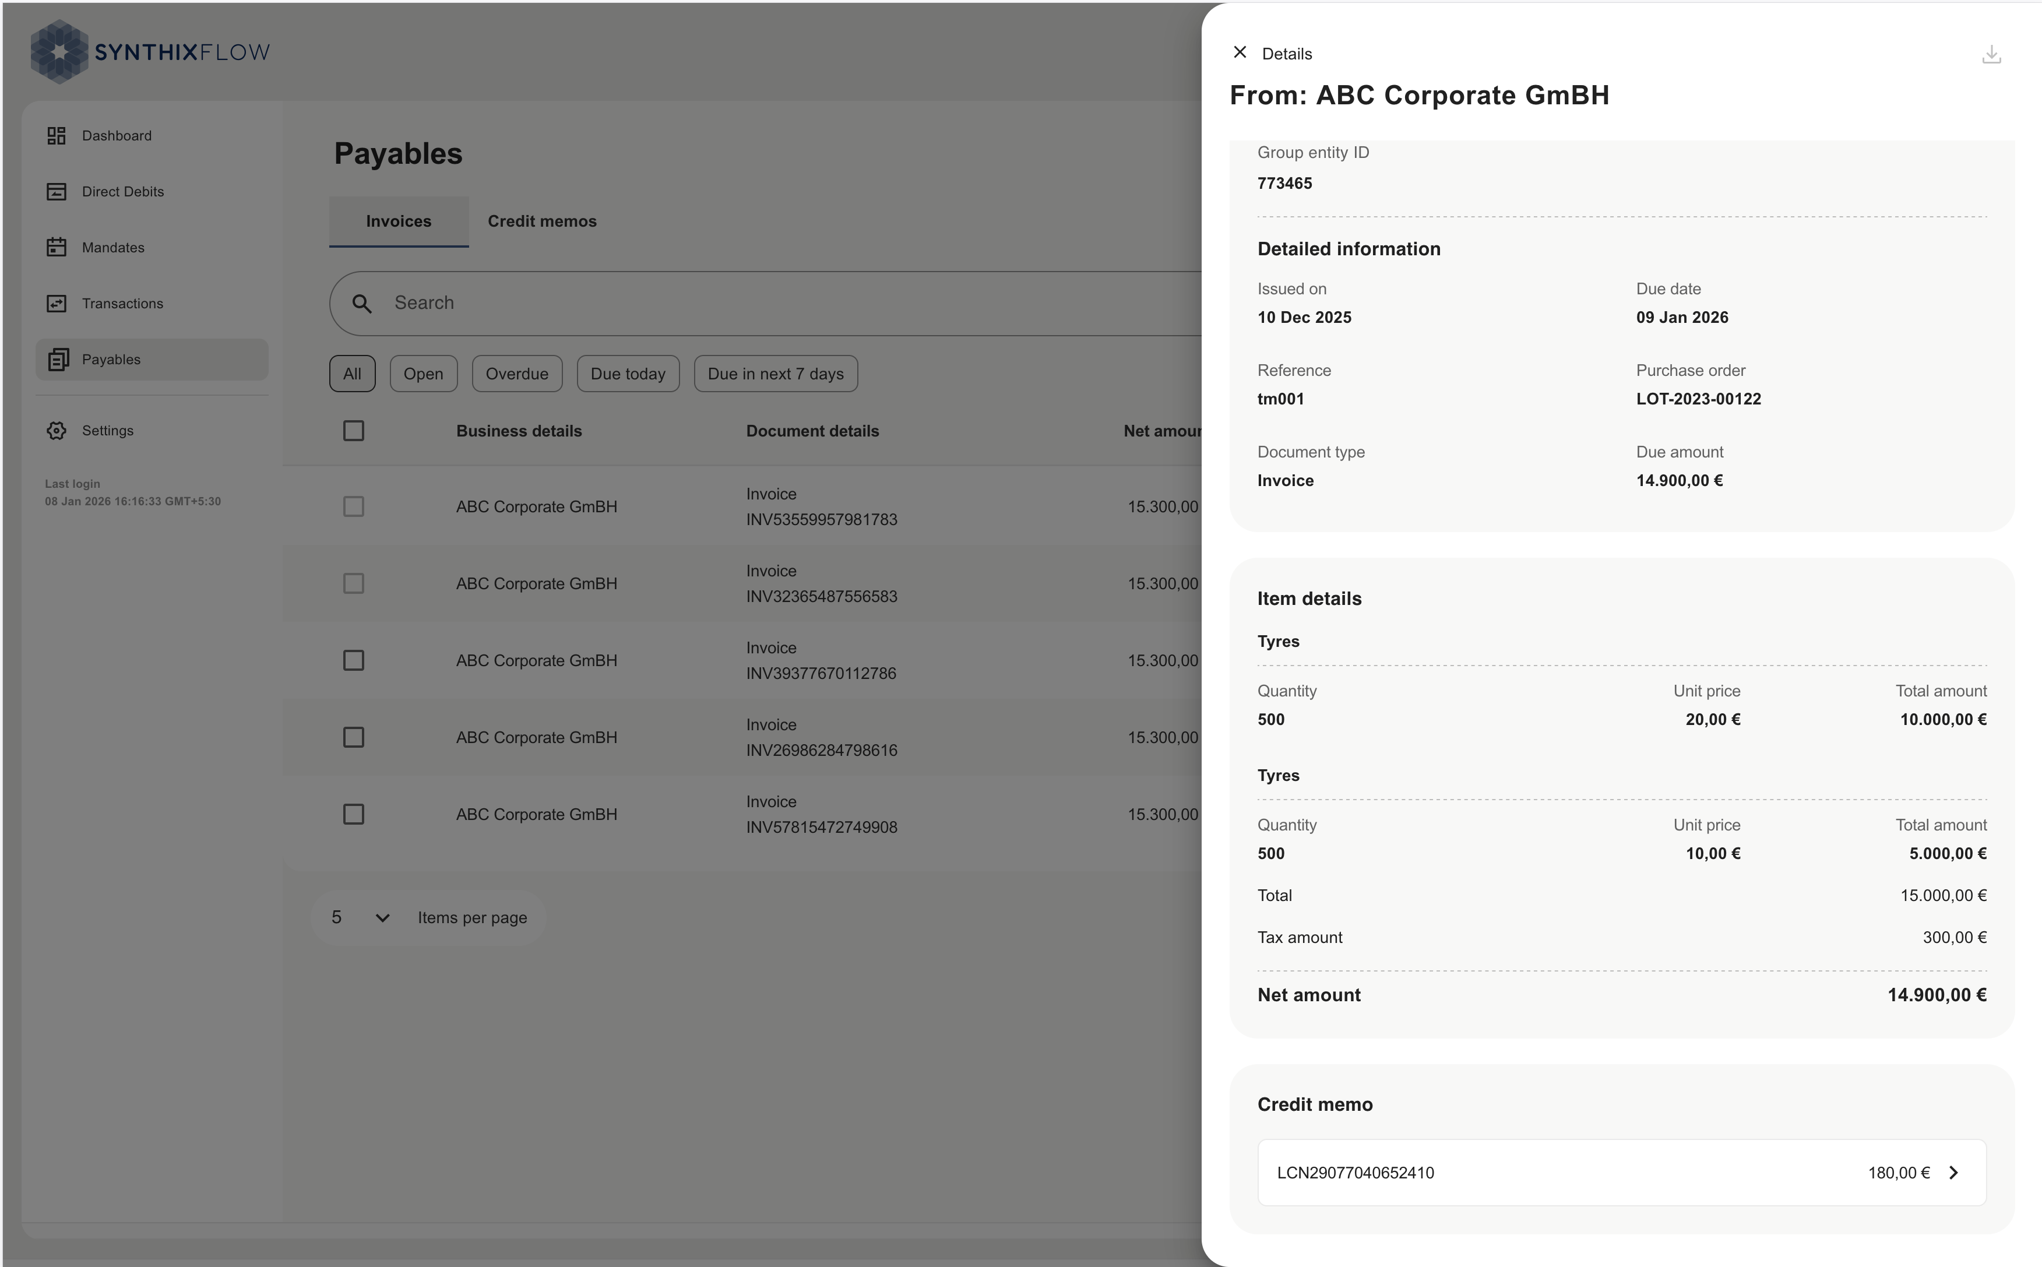Click the Transactions sidebar icon
The width and height of the screenshot is (2042, 1267).
(56, 303)
